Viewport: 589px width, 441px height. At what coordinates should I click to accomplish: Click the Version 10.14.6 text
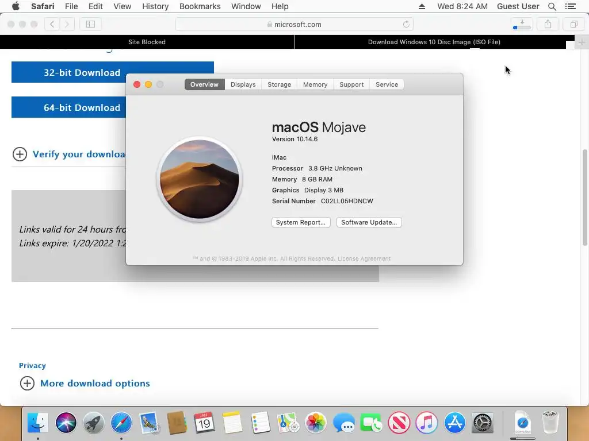[295, 139]
